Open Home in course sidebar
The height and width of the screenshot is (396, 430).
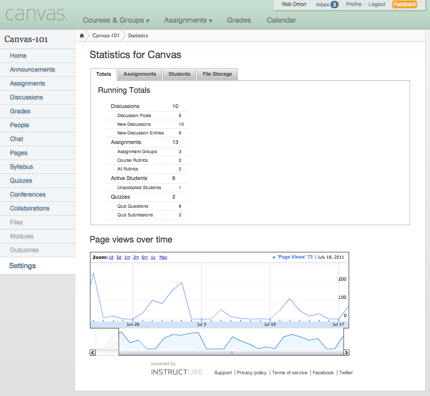point(38,56)
